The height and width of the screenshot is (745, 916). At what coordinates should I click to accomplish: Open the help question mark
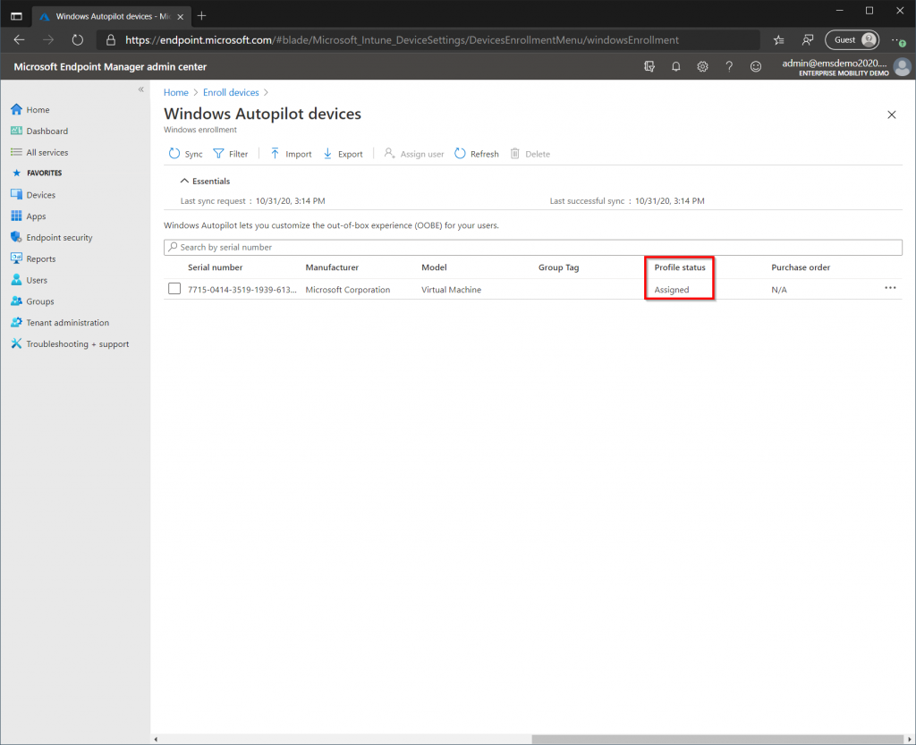coord(729,66)
